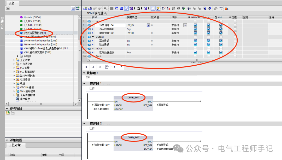Click project tree scroll-down arrow
This screenshot has height=160, width=282.
[80, 100]
